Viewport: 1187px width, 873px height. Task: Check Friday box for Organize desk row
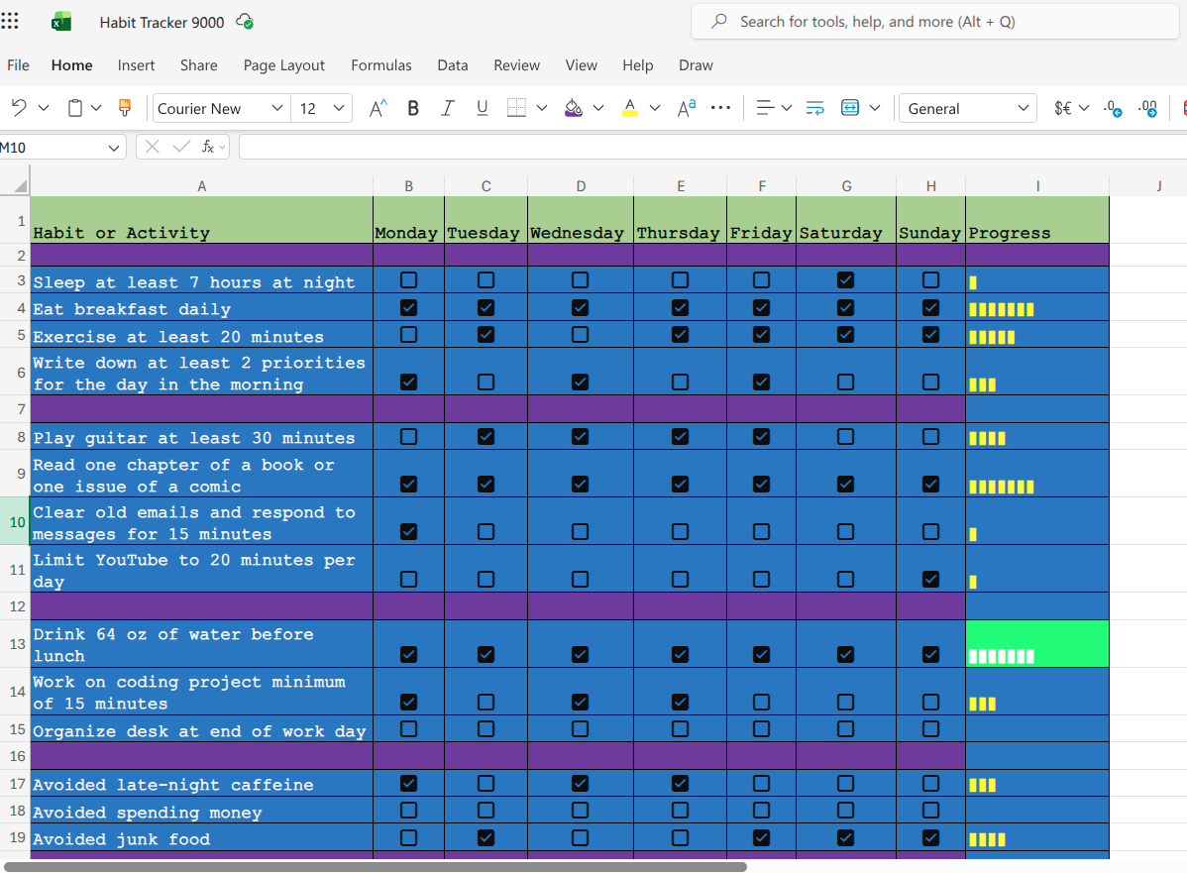pos(762,728)
